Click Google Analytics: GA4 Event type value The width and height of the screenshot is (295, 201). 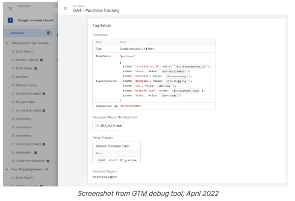coord(137,49)
